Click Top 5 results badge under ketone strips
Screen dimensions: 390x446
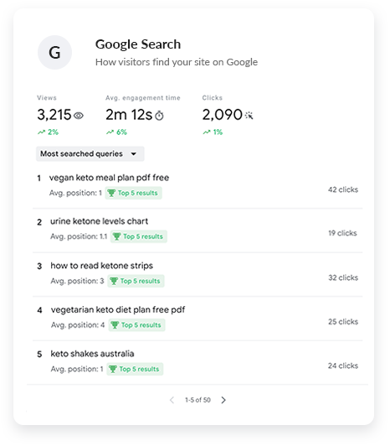pyautogui.click(x=136, y=281)
